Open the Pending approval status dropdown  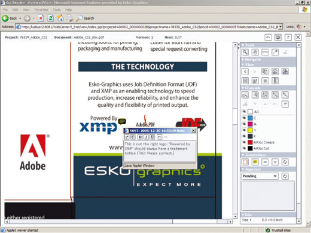coord(260,176)
